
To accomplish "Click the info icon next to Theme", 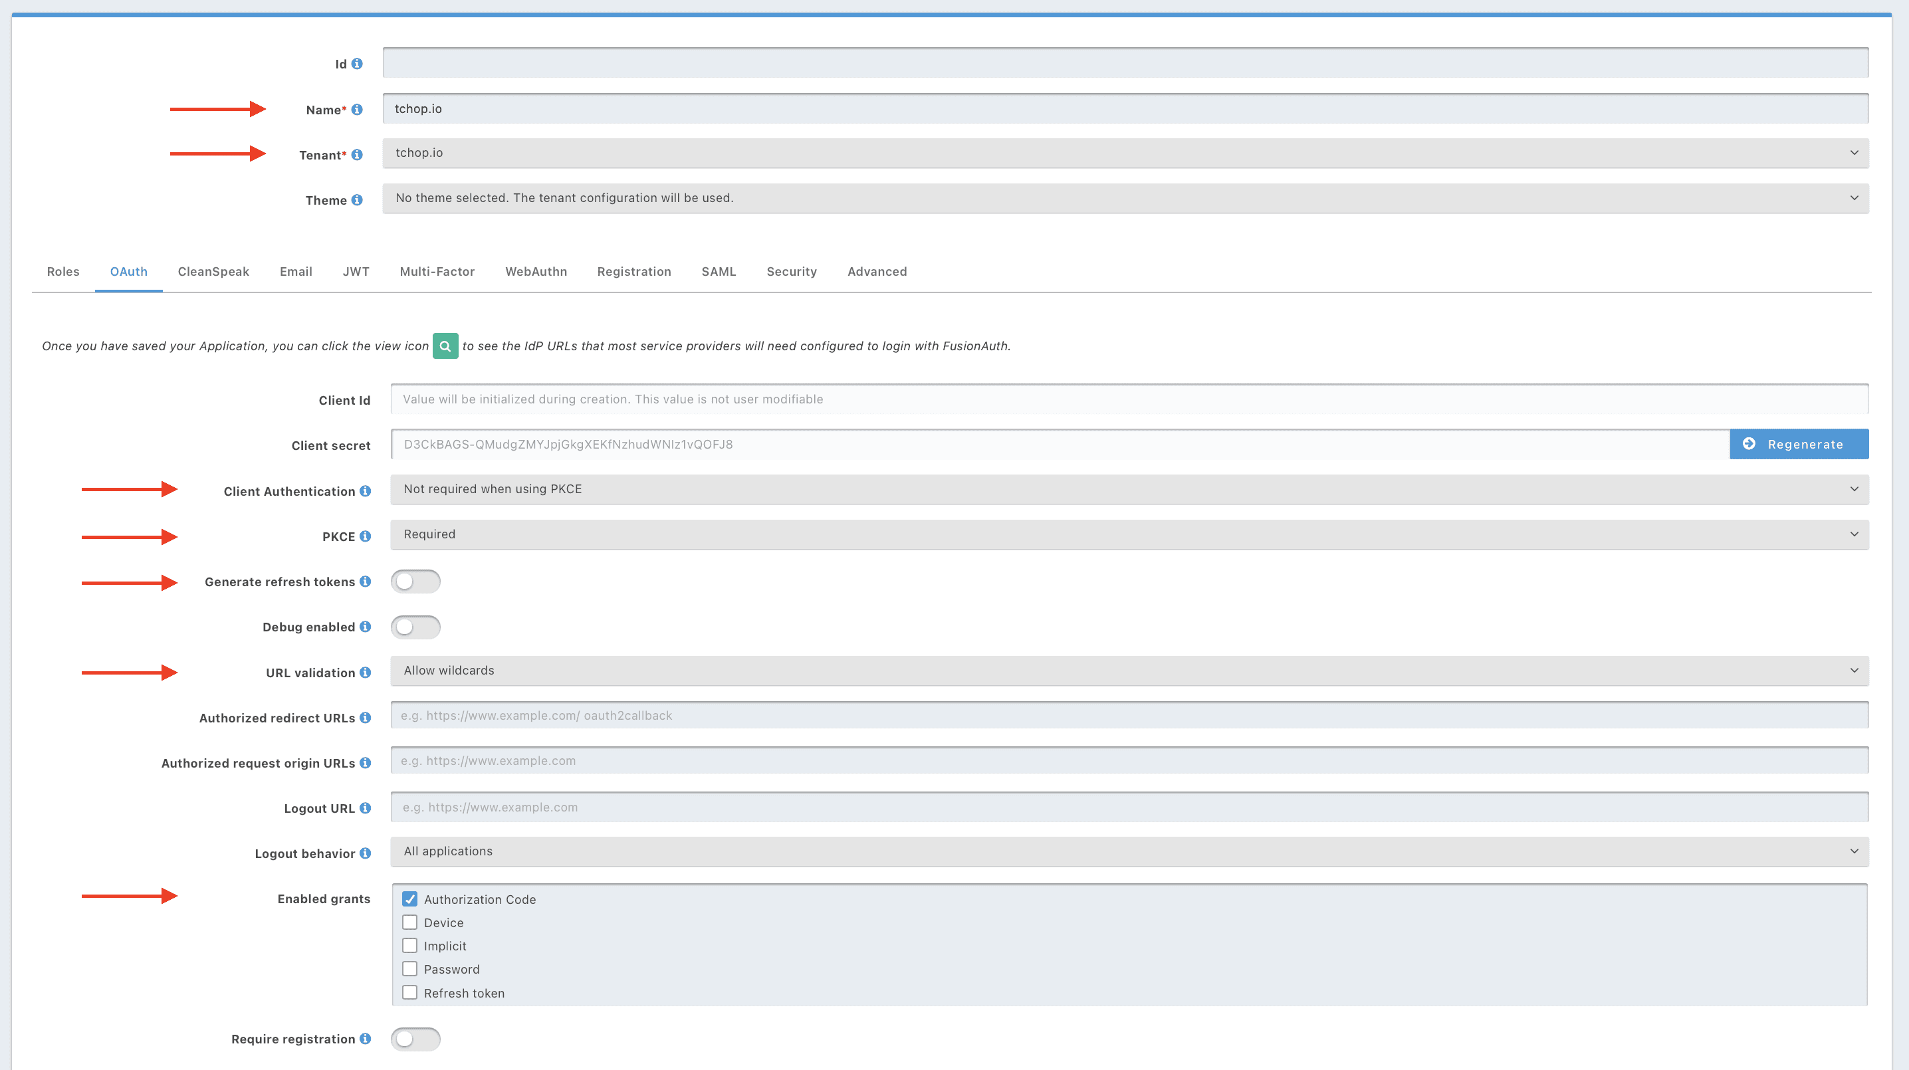I will pos(356,200).
